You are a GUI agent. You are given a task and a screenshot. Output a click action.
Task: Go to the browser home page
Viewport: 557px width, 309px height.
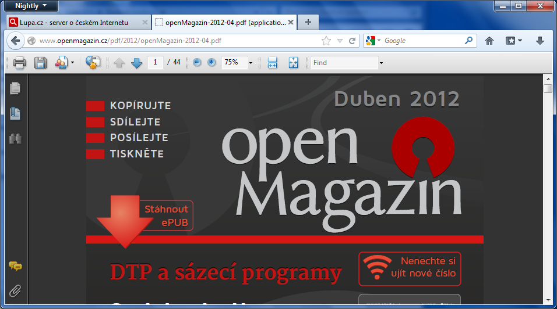coord(489,41)
